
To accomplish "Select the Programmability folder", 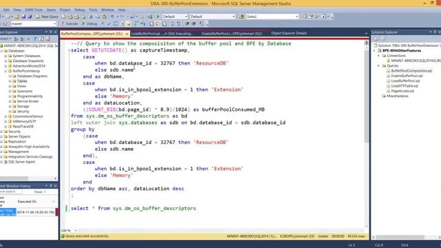I will coord(30,96).
